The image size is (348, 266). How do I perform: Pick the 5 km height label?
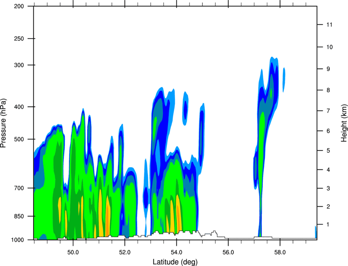click(x=328, y=151)
